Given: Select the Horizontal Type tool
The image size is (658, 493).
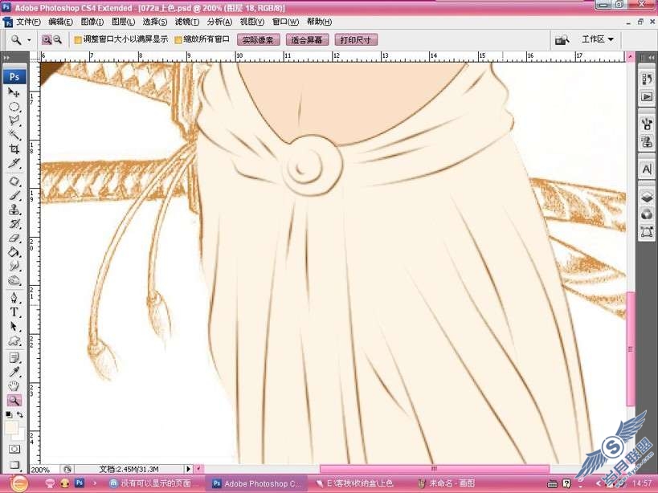Looking at the screenshot, I should click(x=14, y=312).
